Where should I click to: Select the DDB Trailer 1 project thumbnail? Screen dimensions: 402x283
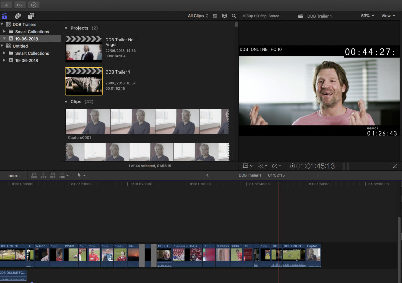[83, 82]
